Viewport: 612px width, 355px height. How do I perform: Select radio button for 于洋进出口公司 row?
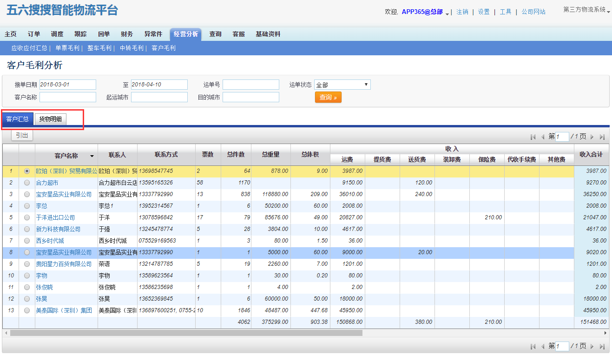coord(27,217)
